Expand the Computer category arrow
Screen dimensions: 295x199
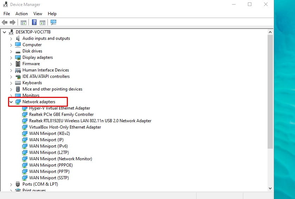coord(11,45)
